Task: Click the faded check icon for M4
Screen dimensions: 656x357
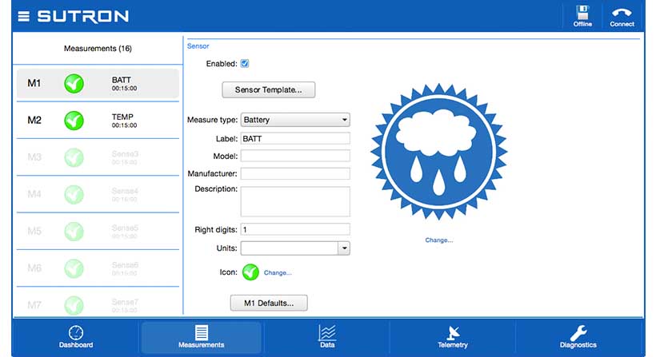Action: tap(74, 195)
